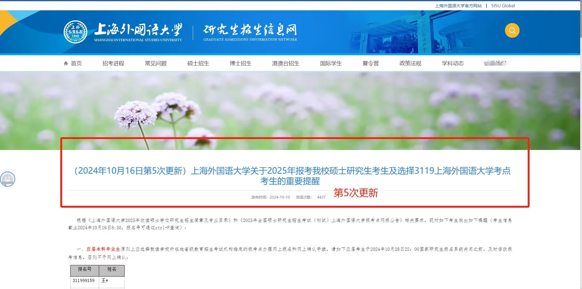
Task: Open the 港澳台招生 menu
Action: 285,63
